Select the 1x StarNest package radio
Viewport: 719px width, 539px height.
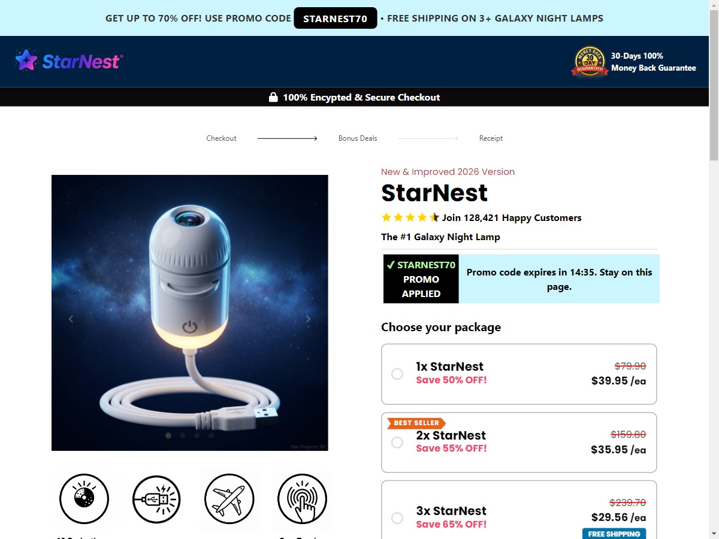397,374
